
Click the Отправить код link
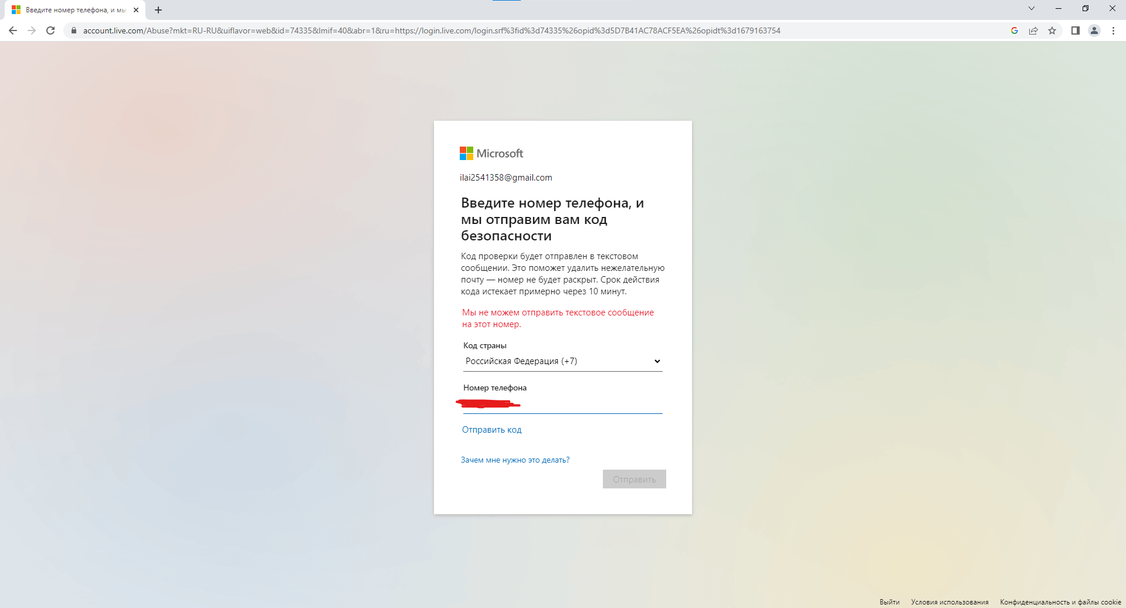pyautogui.click(x=491, y=430)
